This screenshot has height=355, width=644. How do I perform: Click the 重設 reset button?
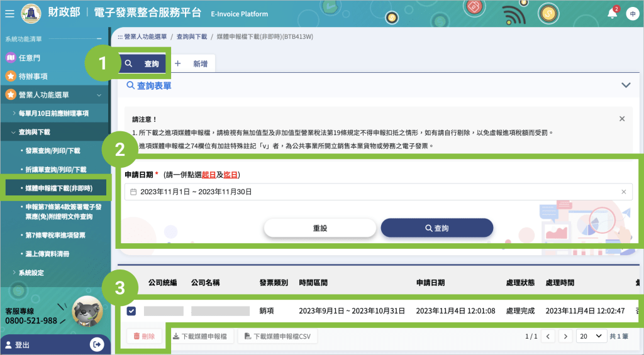[319, 228]
